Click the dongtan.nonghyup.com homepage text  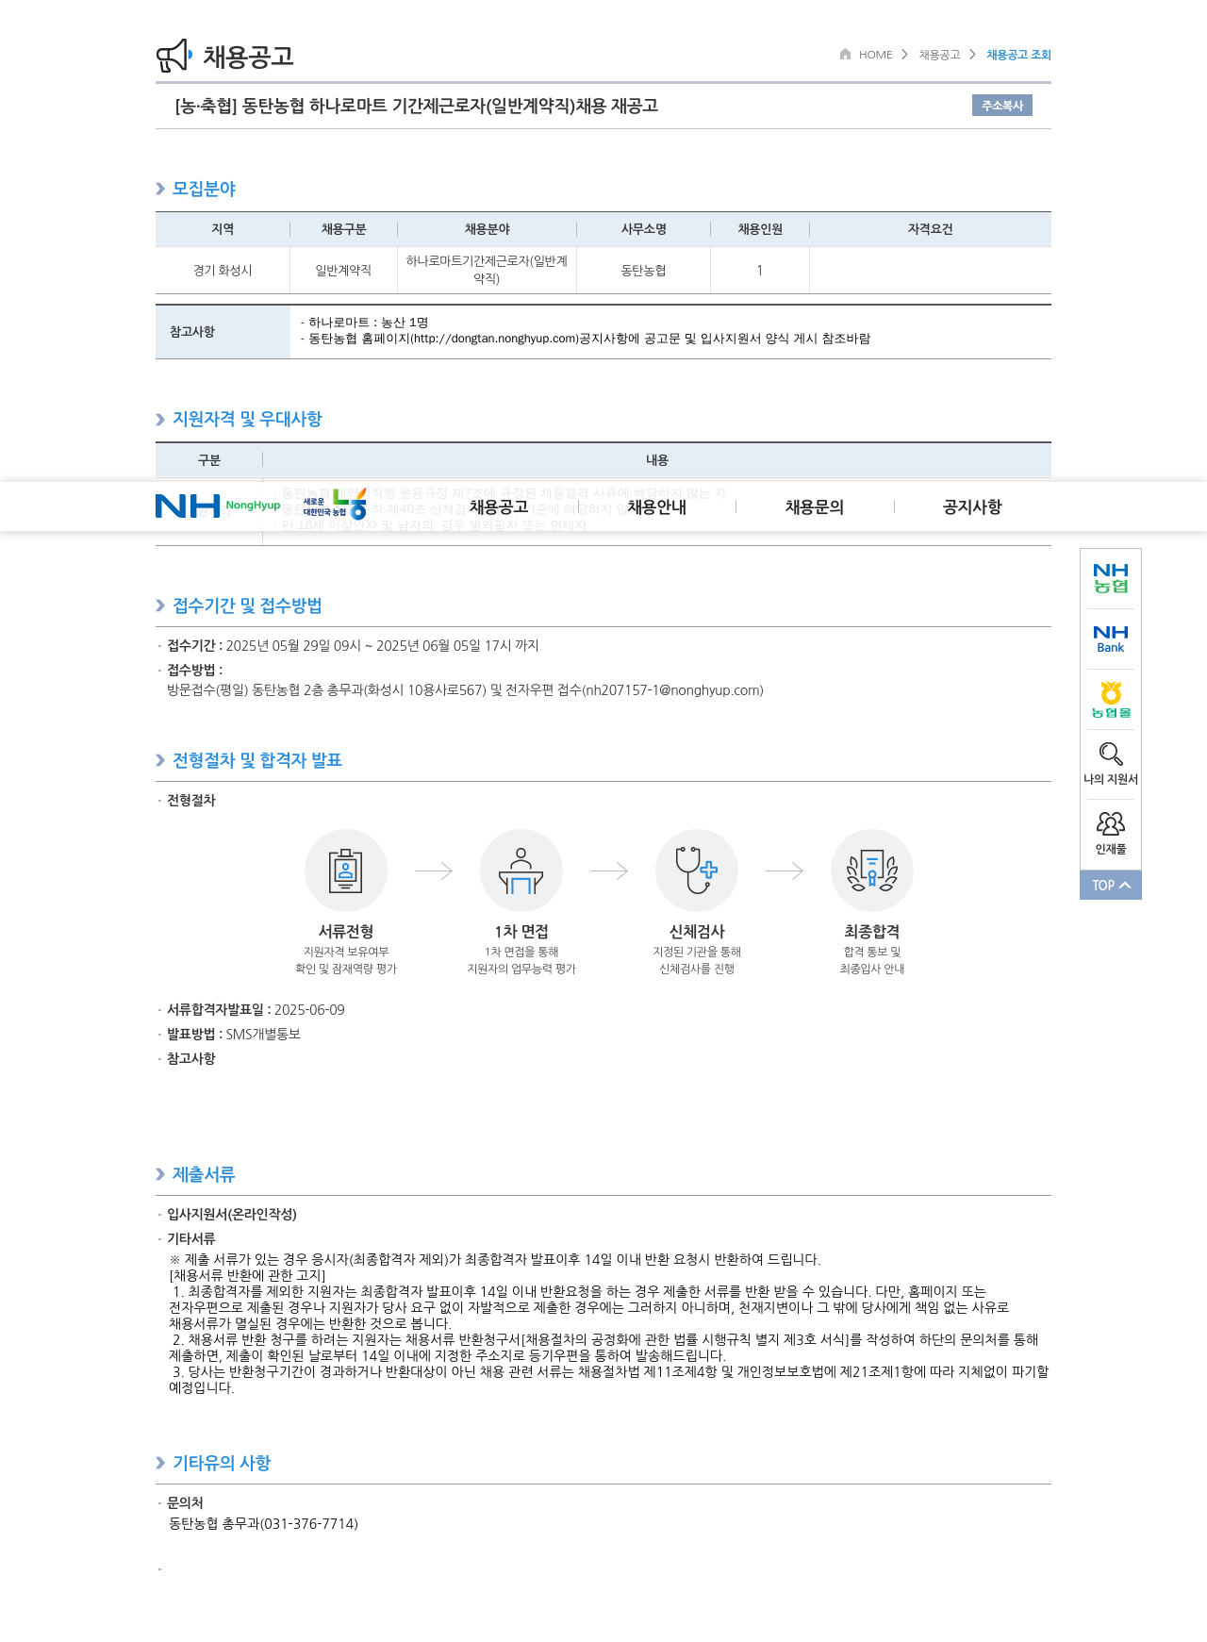click(494, 339)
